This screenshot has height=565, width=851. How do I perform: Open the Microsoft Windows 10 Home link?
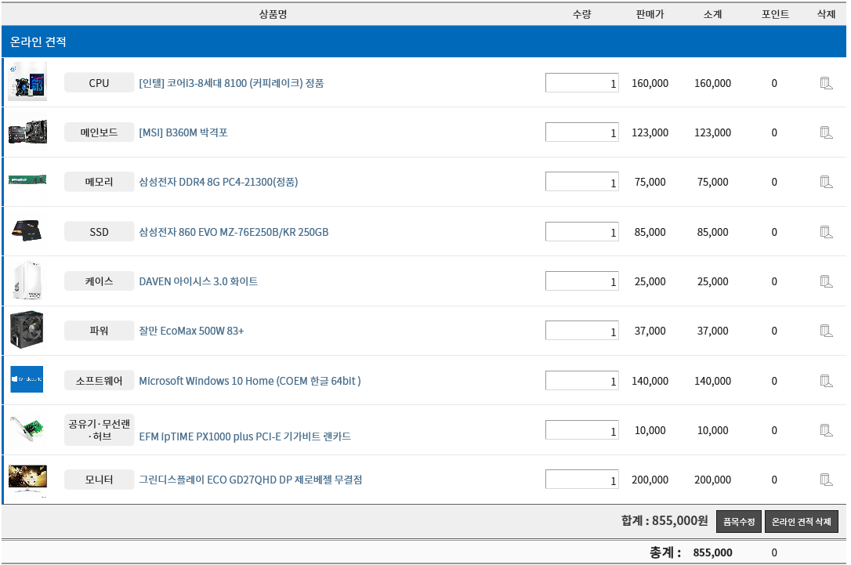click(x=249, y=381)
